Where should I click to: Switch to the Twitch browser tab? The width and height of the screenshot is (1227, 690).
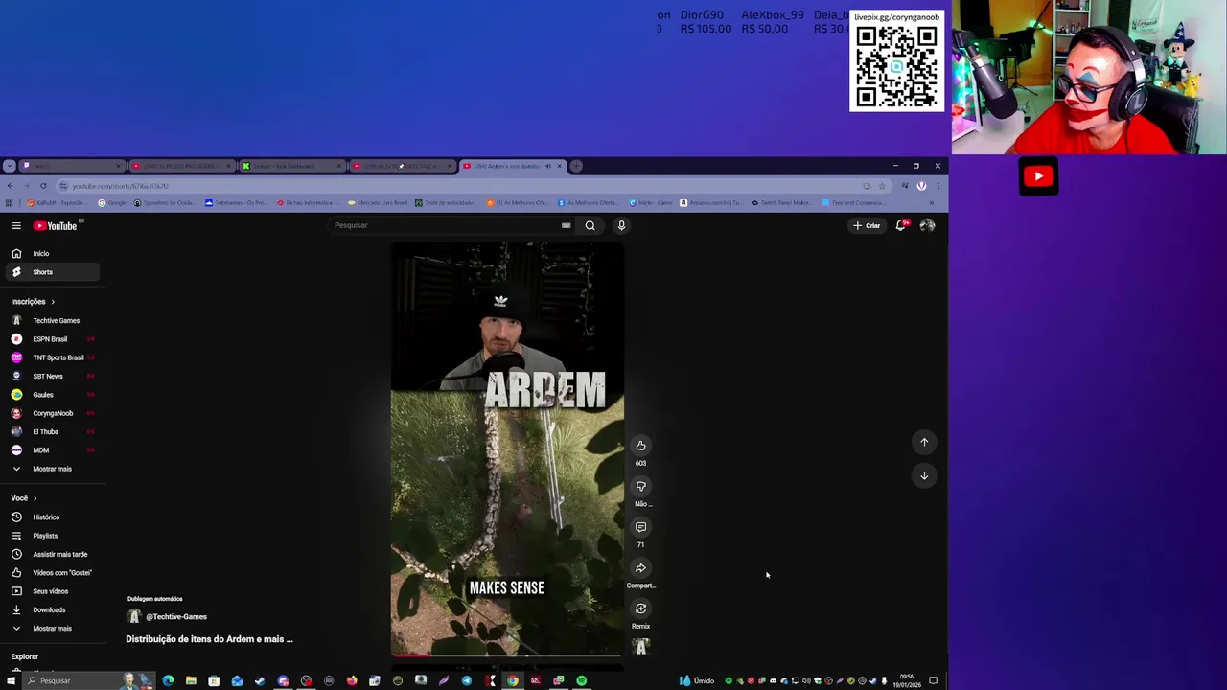(72, 166)
